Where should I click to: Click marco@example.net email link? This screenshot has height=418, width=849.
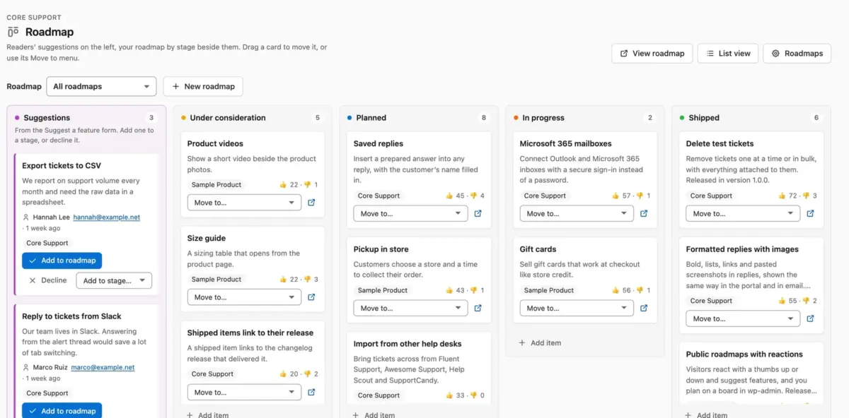pos(104,368)
